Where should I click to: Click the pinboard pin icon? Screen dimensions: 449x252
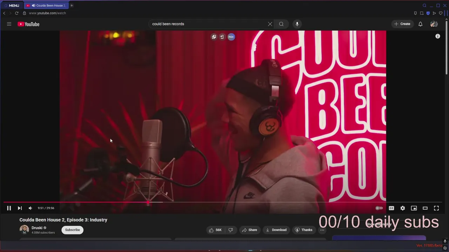click(415, 13)
